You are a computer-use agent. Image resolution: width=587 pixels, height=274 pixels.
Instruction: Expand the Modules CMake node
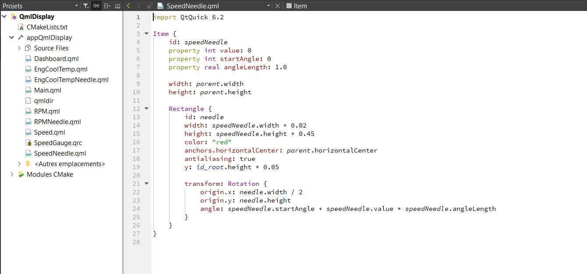point(12,174)
